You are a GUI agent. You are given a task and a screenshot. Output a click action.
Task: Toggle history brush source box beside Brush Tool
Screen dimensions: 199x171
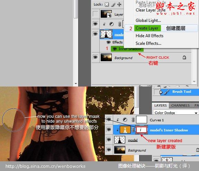point(156,92)
